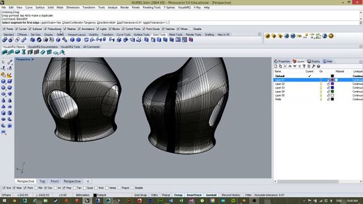Select the Cone tool in left sidebar
The image size is (363, 204).
3,100
